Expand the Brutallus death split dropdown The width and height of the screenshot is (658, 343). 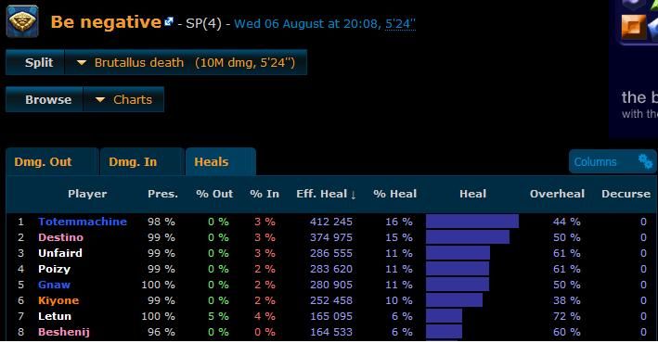(186, 62)
